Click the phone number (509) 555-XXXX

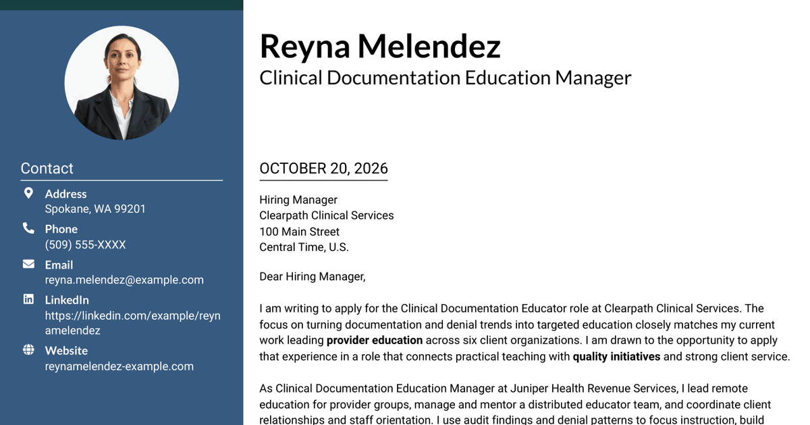point(86,244)
